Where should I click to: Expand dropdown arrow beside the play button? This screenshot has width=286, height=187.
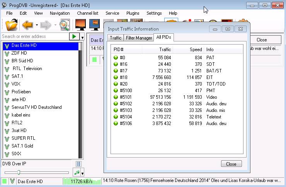click(x=82, y=37)
